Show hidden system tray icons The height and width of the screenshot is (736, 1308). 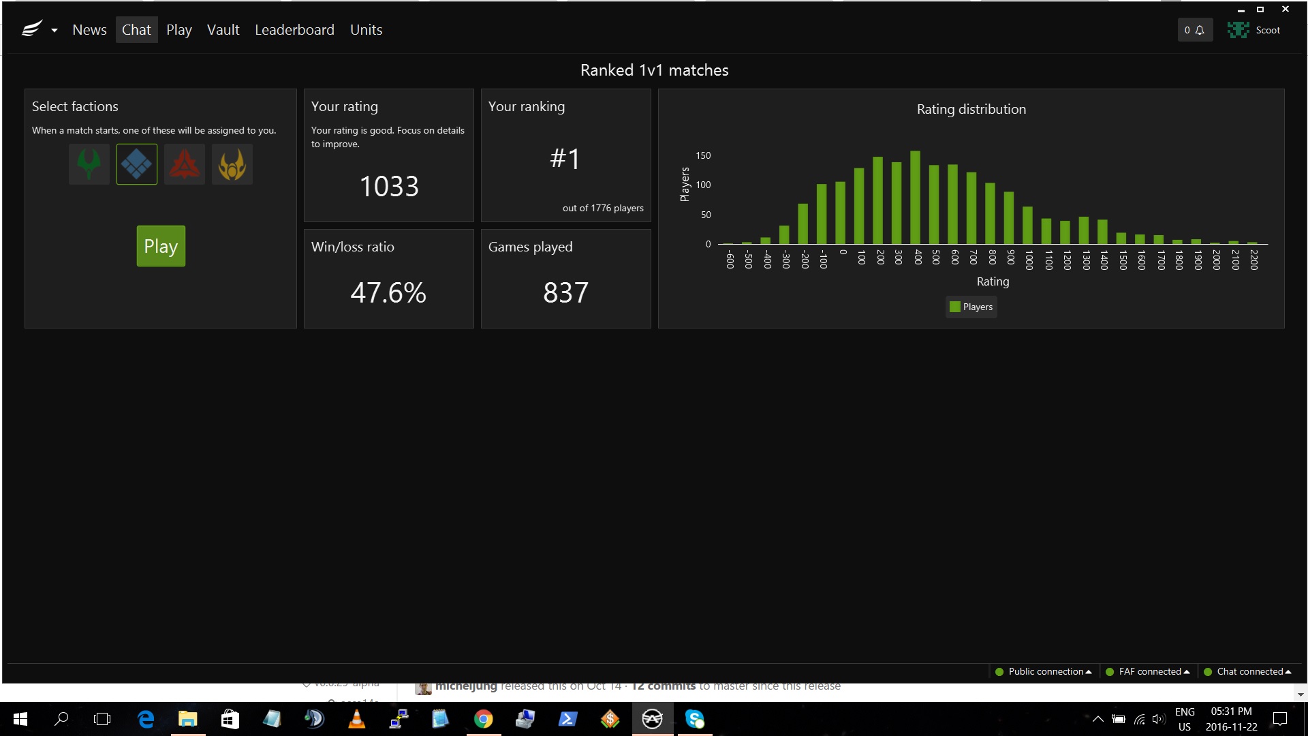(1097, 719)
